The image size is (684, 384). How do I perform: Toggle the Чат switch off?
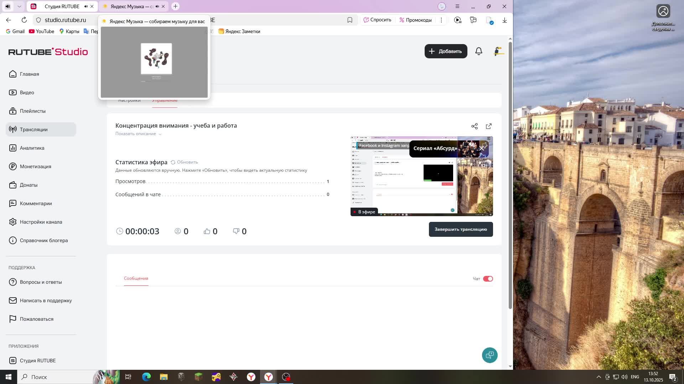coord(488,279)
